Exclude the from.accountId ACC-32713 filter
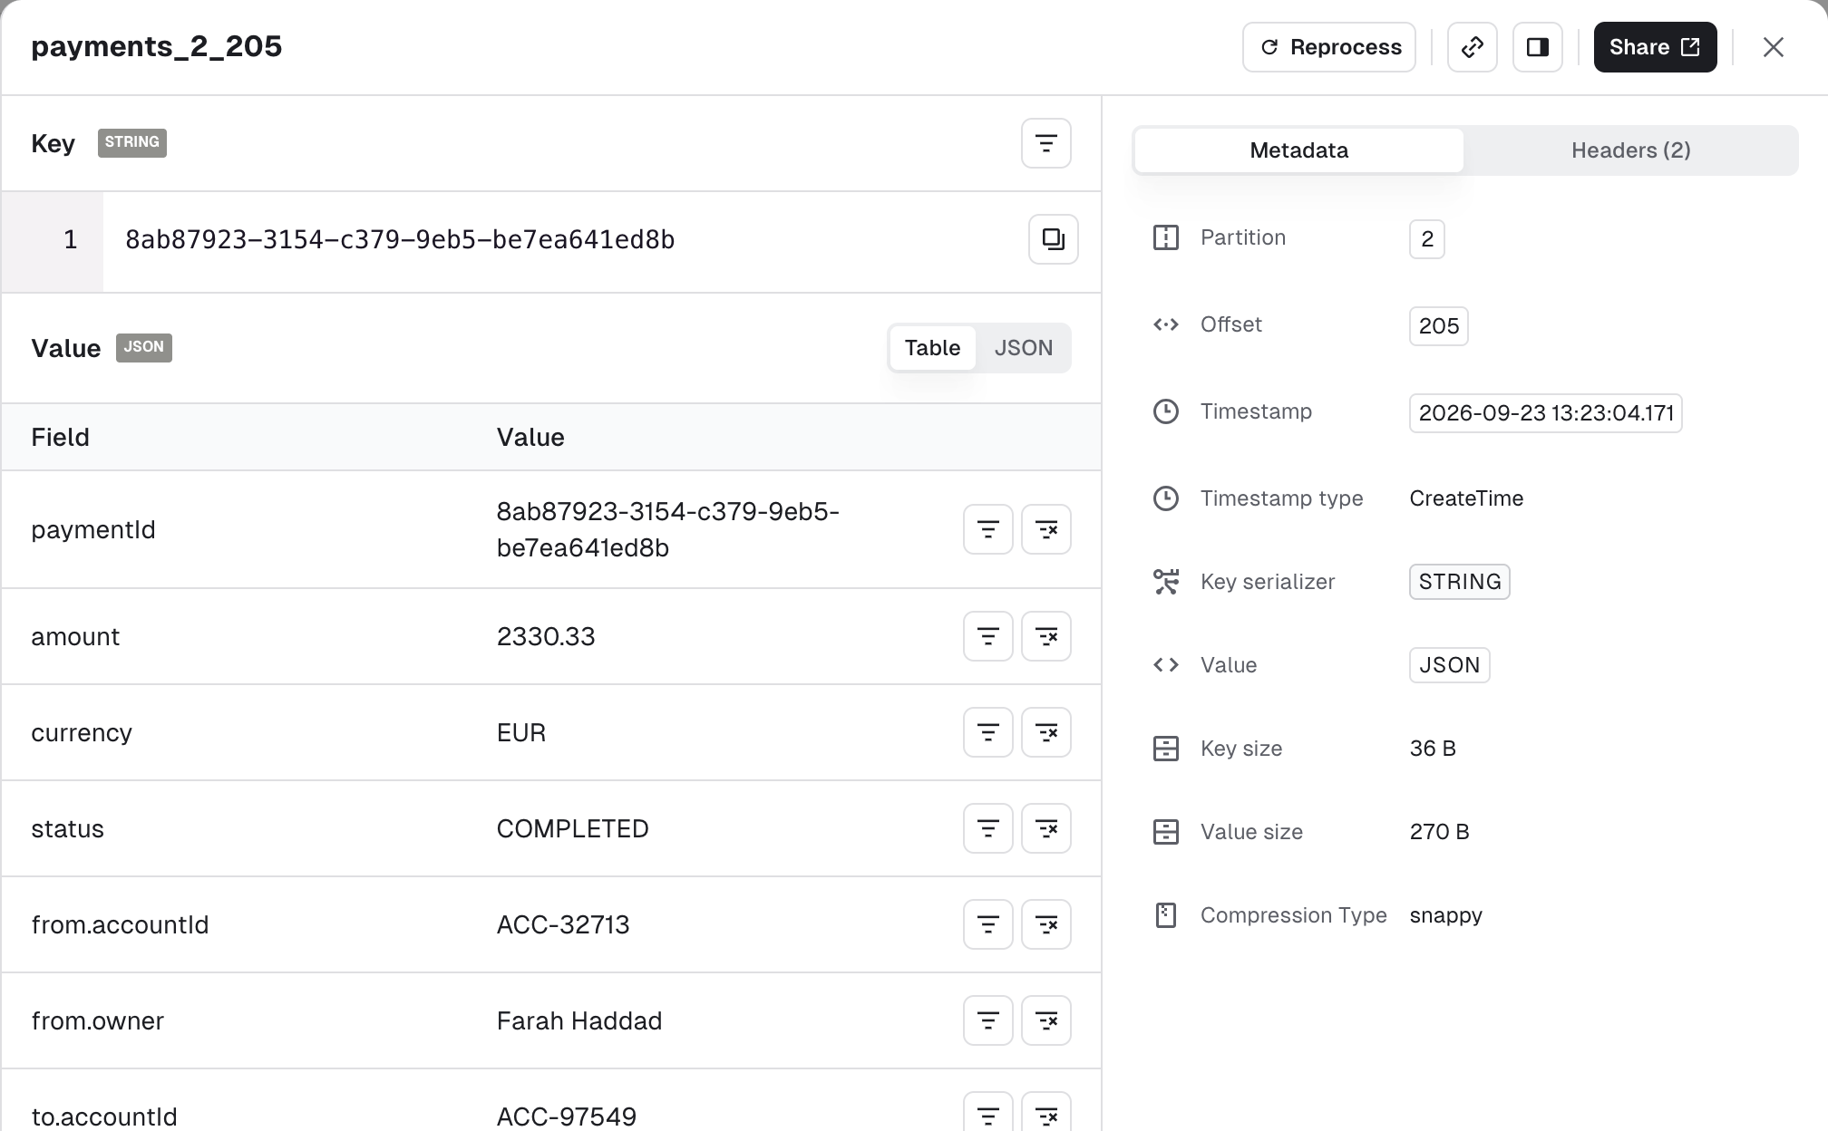 (x=1045, y=924)
